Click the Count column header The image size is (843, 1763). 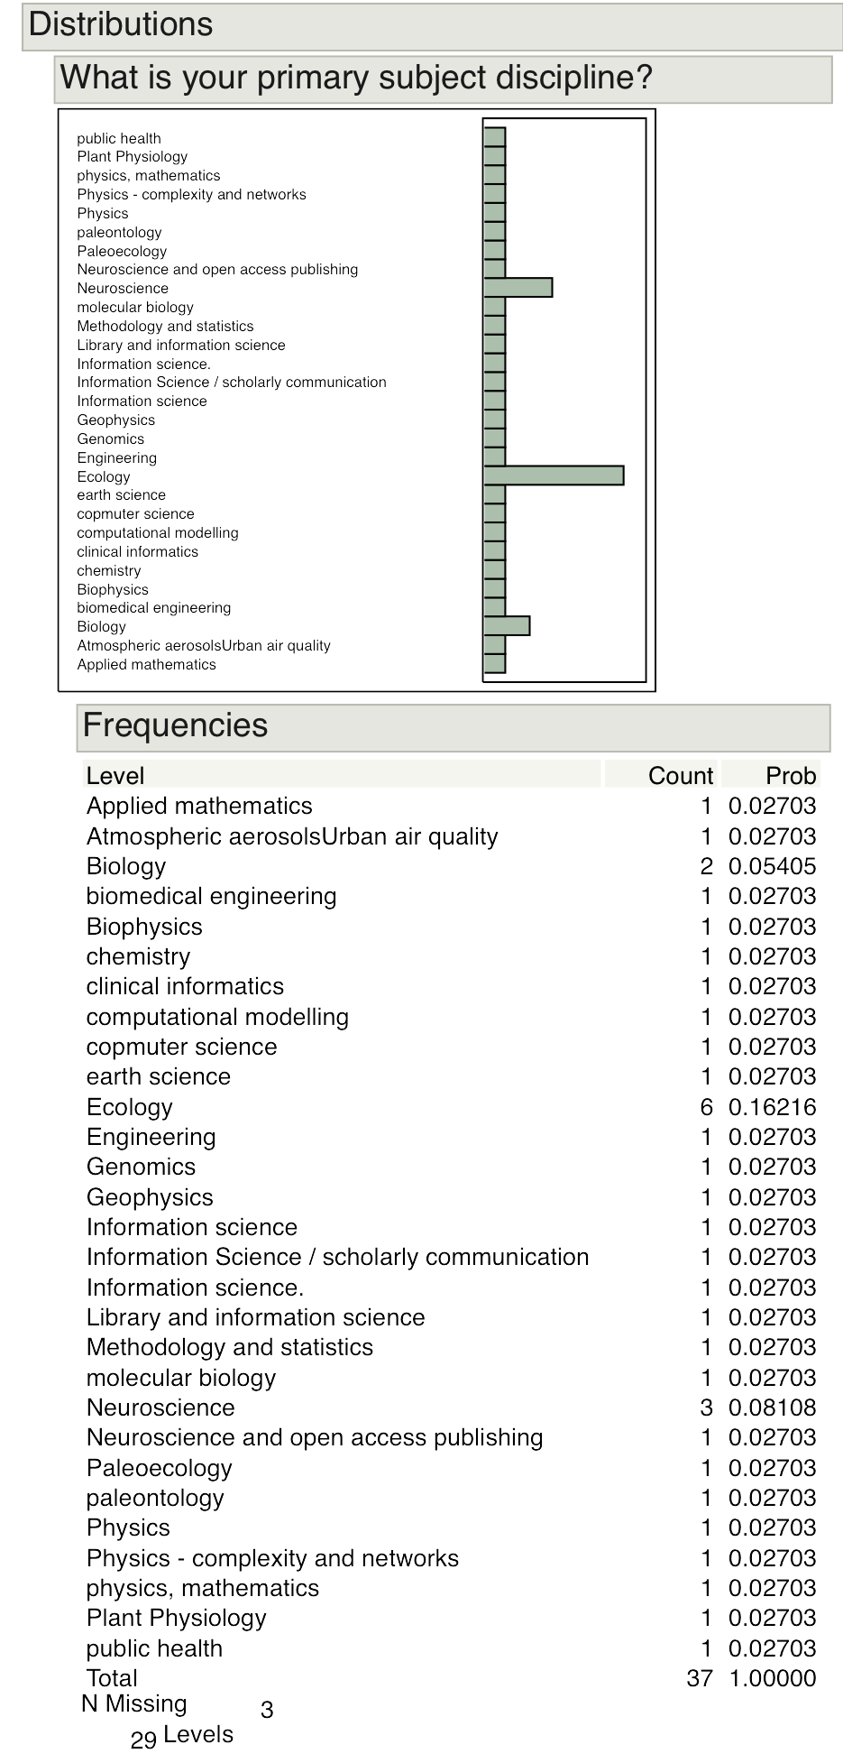tap(680, 776)
